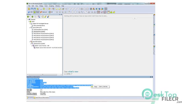Click the Parity row in device information
The image size is (182, 104).
tap(41, 92)
